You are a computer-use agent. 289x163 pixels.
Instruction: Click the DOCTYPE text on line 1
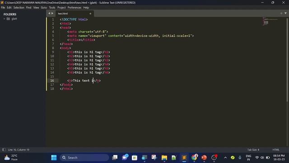(x=70, y=19)
